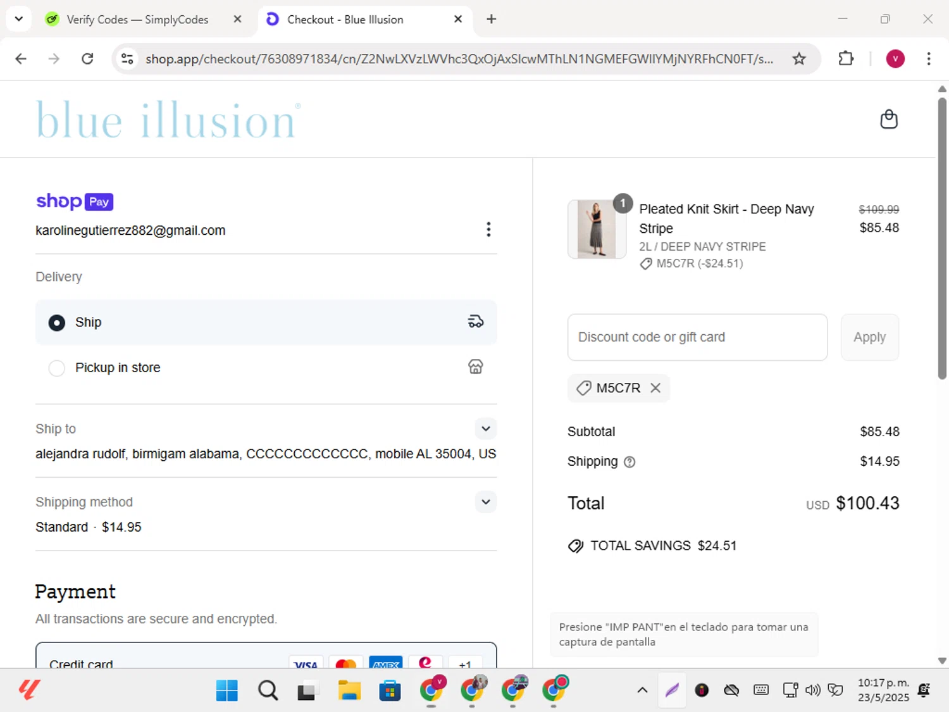The height and width of the screenshot is (712, 949).
Task: Open the notifications bell icon in tray
Action: pos(924,690)
